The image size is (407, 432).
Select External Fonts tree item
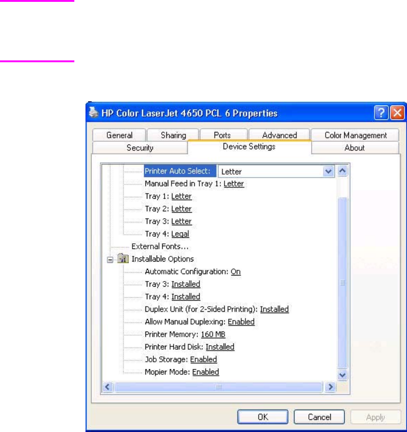[160, 246]
